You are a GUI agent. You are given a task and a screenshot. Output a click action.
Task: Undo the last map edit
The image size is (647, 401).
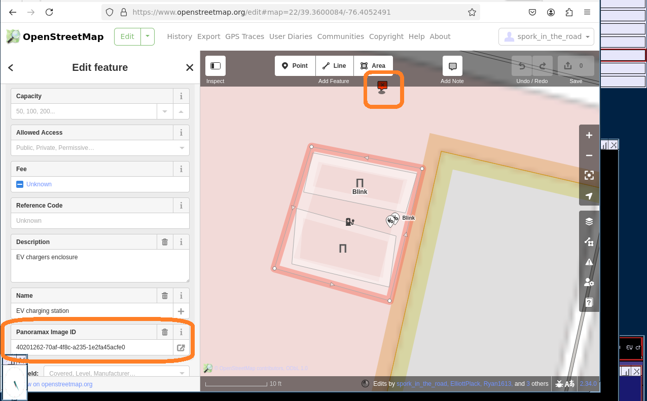click(522, 66)
